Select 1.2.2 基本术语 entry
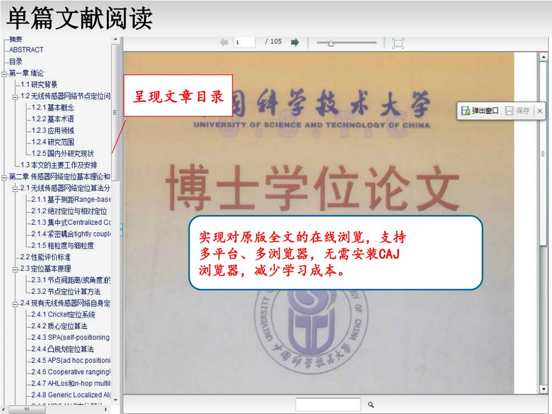Screen dimensions: 552x414 53,119
